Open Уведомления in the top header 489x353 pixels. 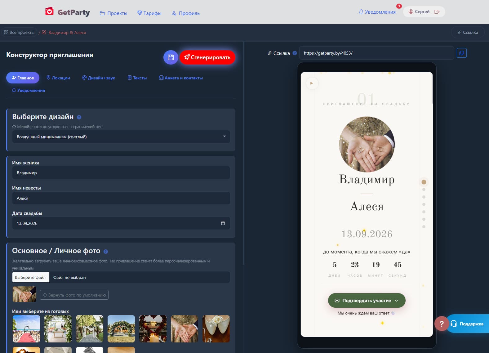377,12
